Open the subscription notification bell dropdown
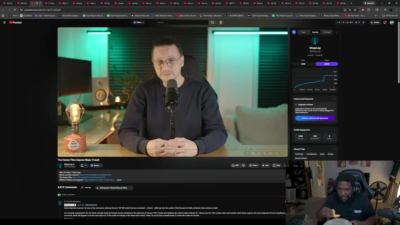The image size is (400, 225). click(x=83, y=165)
